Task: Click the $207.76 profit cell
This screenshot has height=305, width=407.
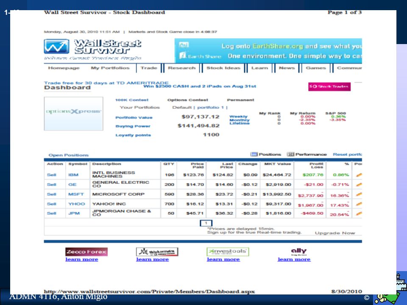Action: tap(313, 175)
